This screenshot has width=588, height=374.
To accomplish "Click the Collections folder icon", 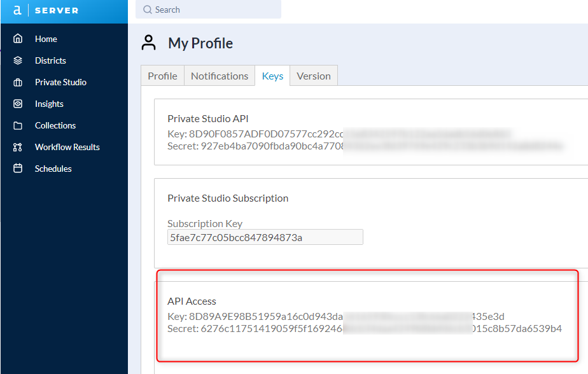I will click(18, 125).
